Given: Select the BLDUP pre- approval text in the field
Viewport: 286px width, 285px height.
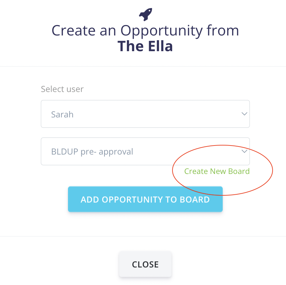Looking at the screenshot, I should (x=92, y=152).
